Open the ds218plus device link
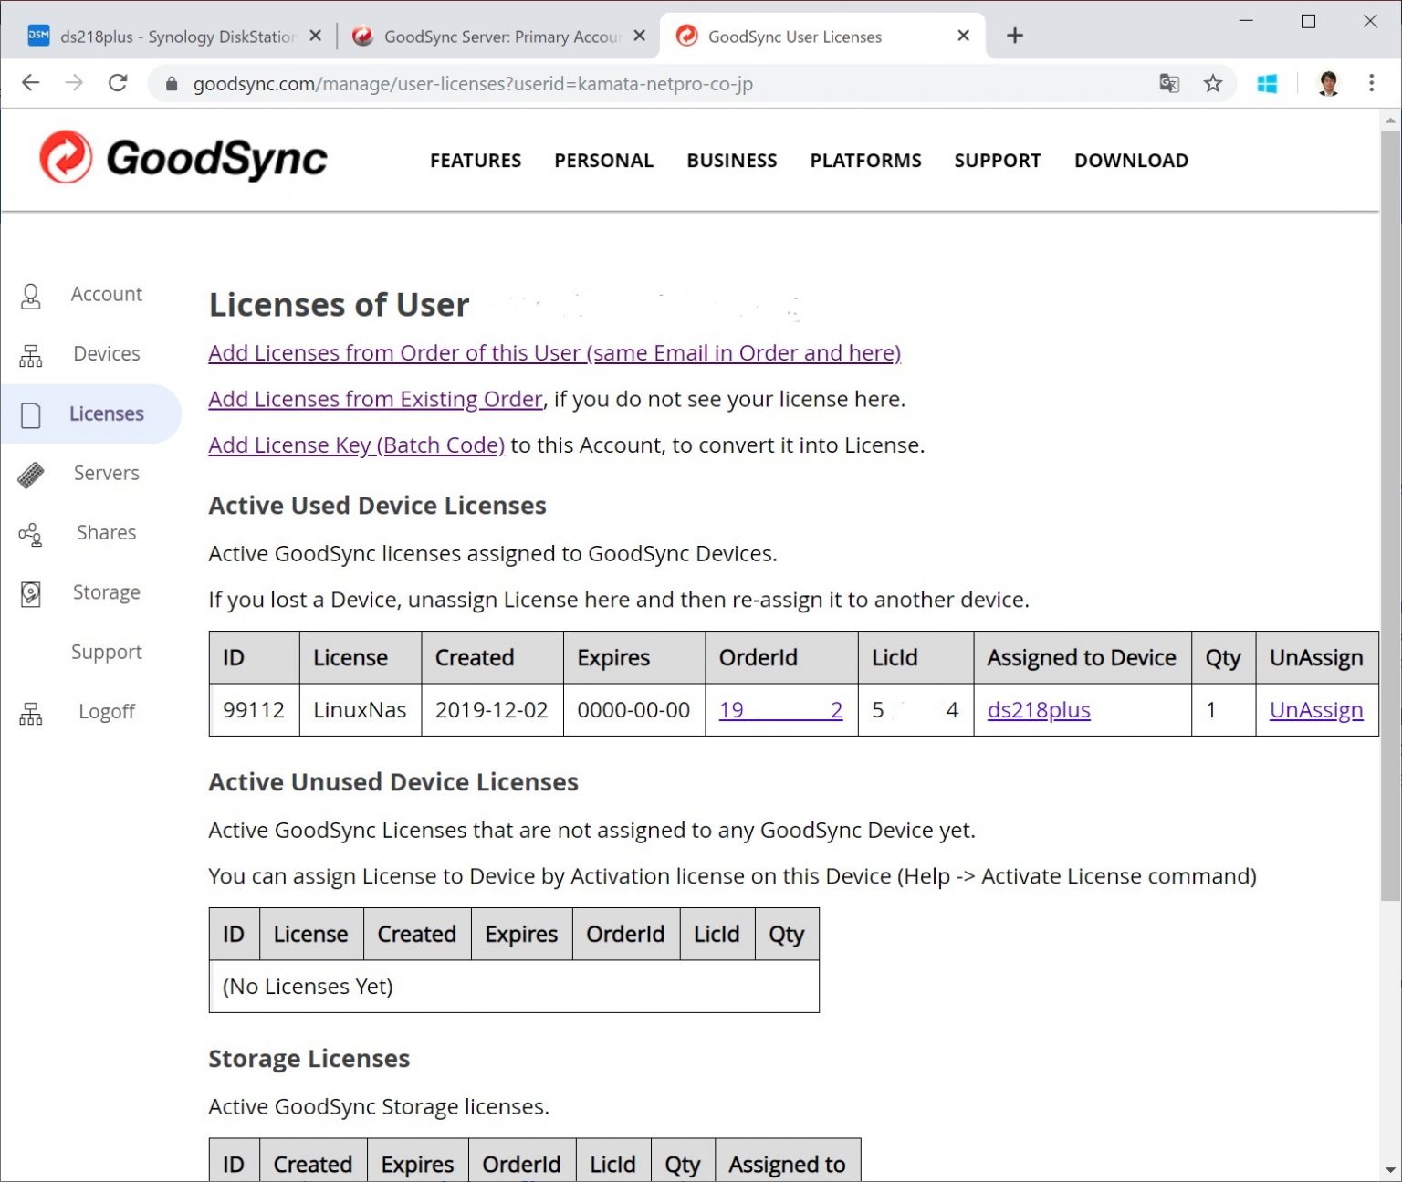 pyautogui.click(x=1039, y=710)
